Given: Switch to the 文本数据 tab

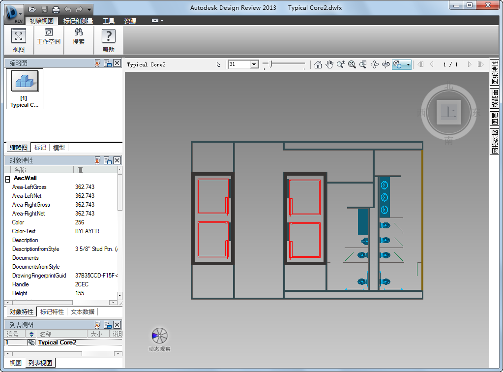Looking at the screenshot, I should click(83, 311).
